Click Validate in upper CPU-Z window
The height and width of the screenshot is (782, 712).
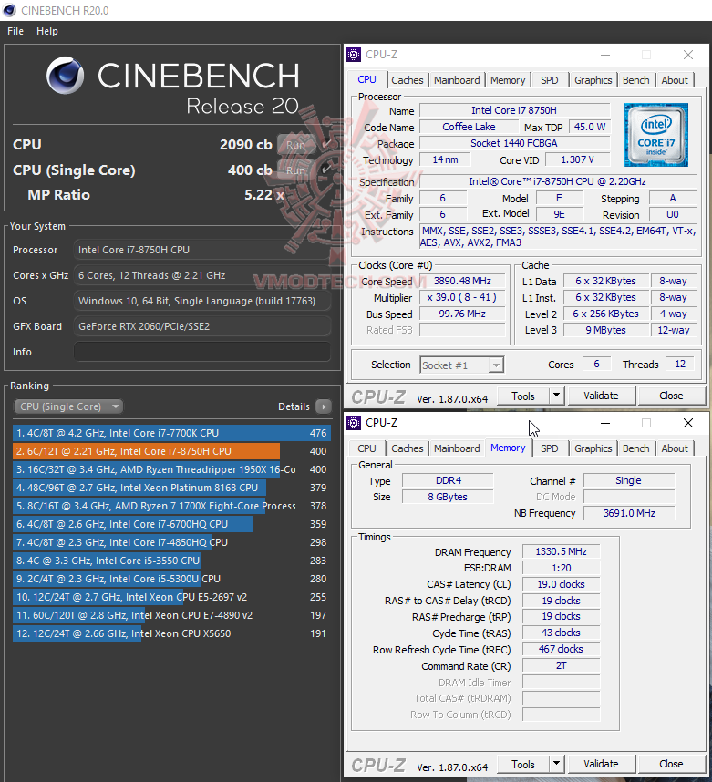[x=601, y=396]
